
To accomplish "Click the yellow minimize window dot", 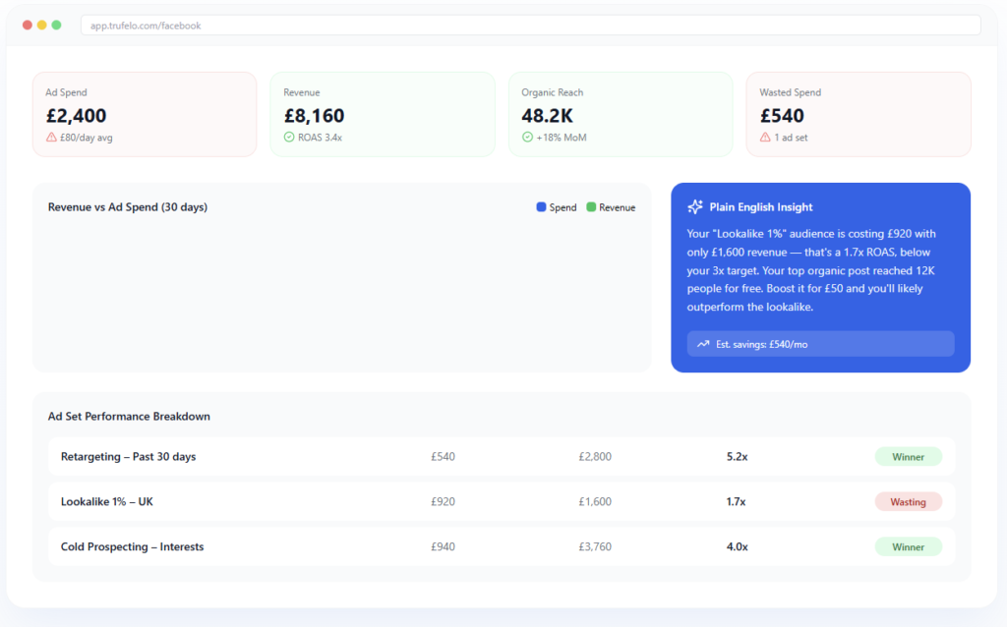I will pos(41,25).
